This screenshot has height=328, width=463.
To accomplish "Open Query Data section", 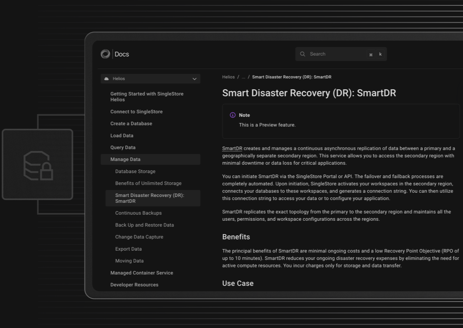I will [123, 148].
